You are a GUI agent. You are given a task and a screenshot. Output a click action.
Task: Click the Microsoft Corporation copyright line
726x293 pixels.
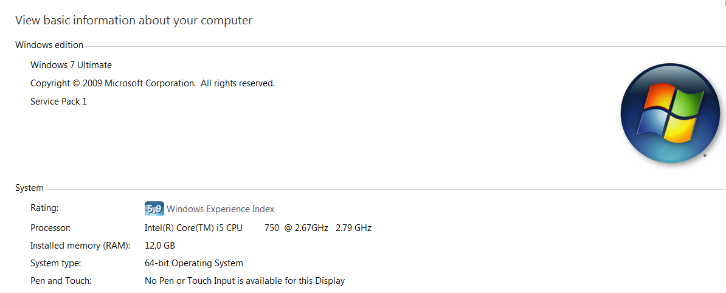[153, 83]
